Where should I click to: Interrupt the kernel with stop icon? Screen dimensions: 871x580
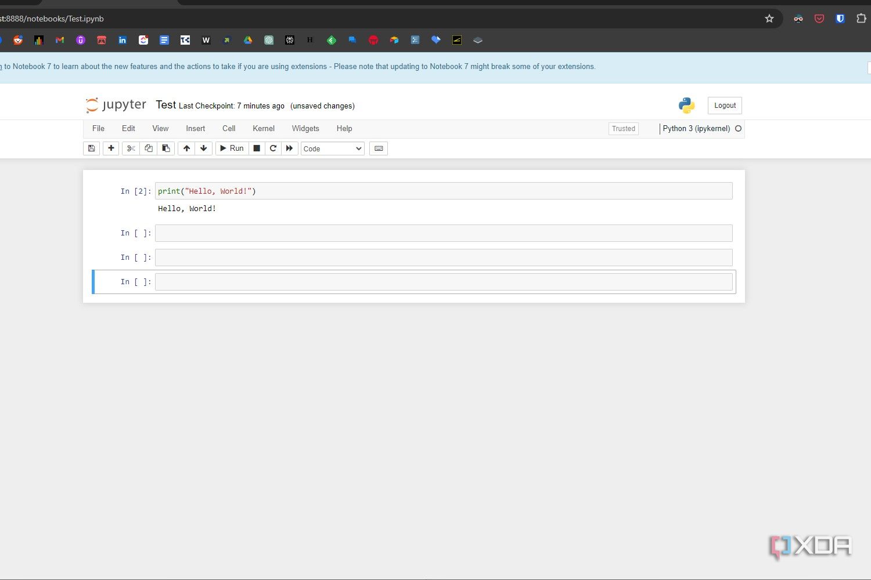pos(257,148)
